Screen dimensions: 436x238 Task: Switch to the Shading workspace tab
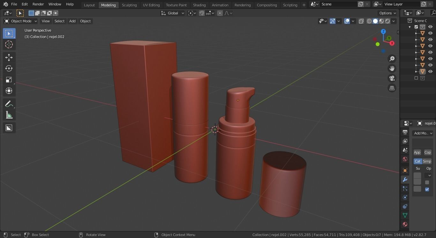tap(199, 5)
